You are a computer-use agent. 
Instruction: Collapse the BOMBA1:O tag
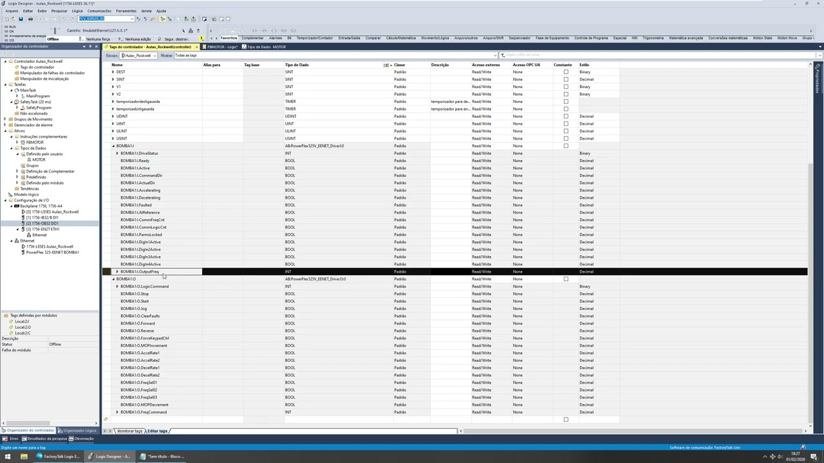113,279
